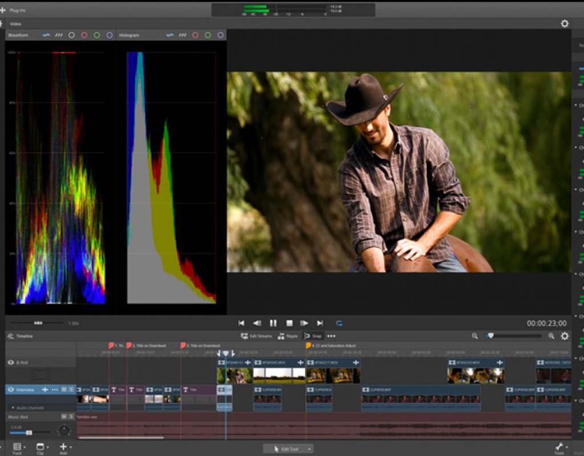Screen dimensions: 584x456
Task: Pause the video playback
Action: click(x=273, y=323)
